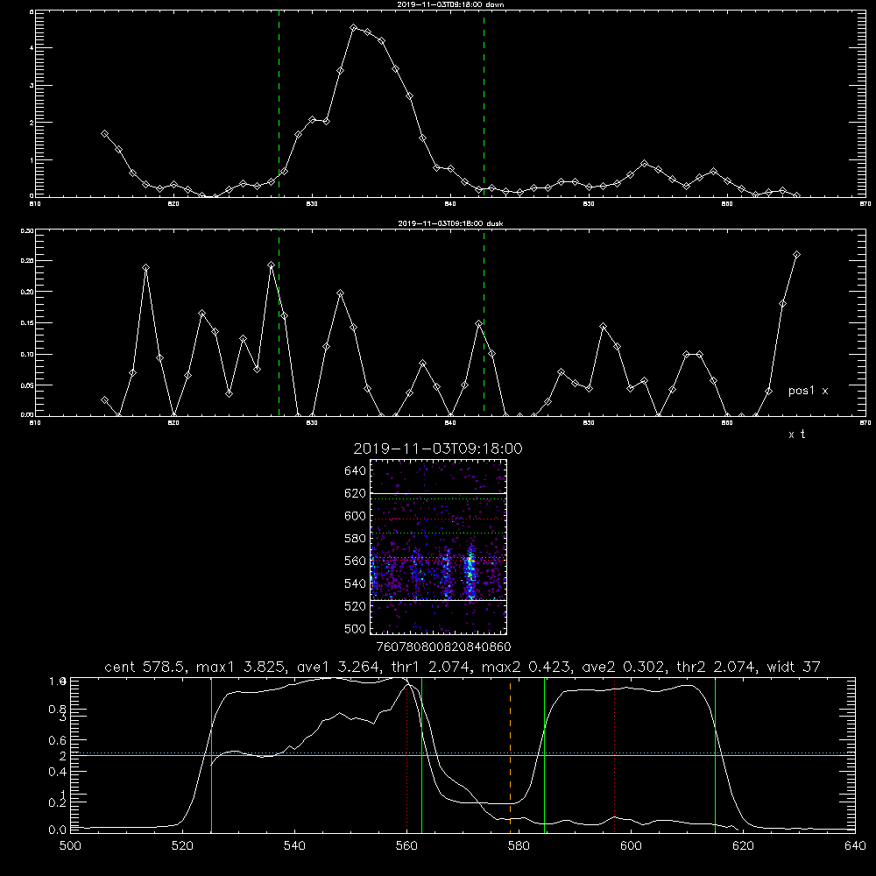
Task: Select the green solid line at 525
Action: [x=211, y=755]
